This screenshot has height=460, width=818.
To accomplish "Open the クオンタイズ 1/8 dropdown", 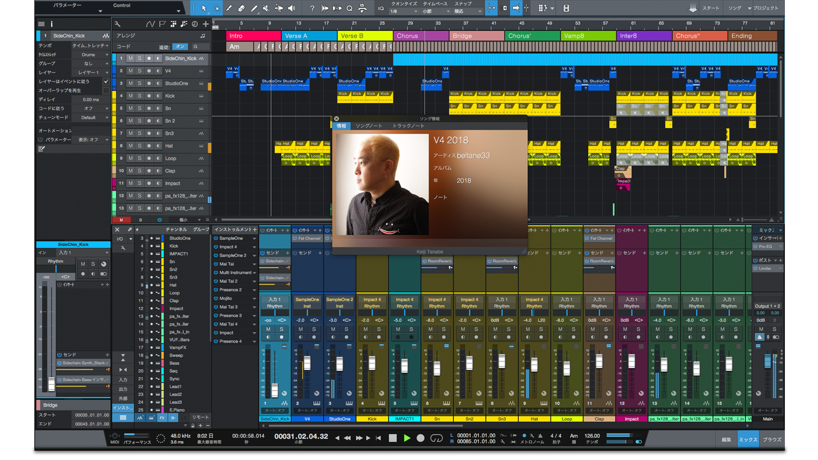I will [x=403, y=12].
